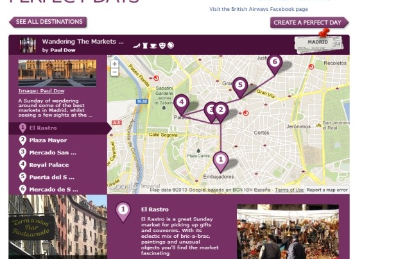Image resolution: width=398 pixels, height=259 pixels.
Task: Open the Terra a nosa restaurant street photo
Action: [x=58, y=227]
